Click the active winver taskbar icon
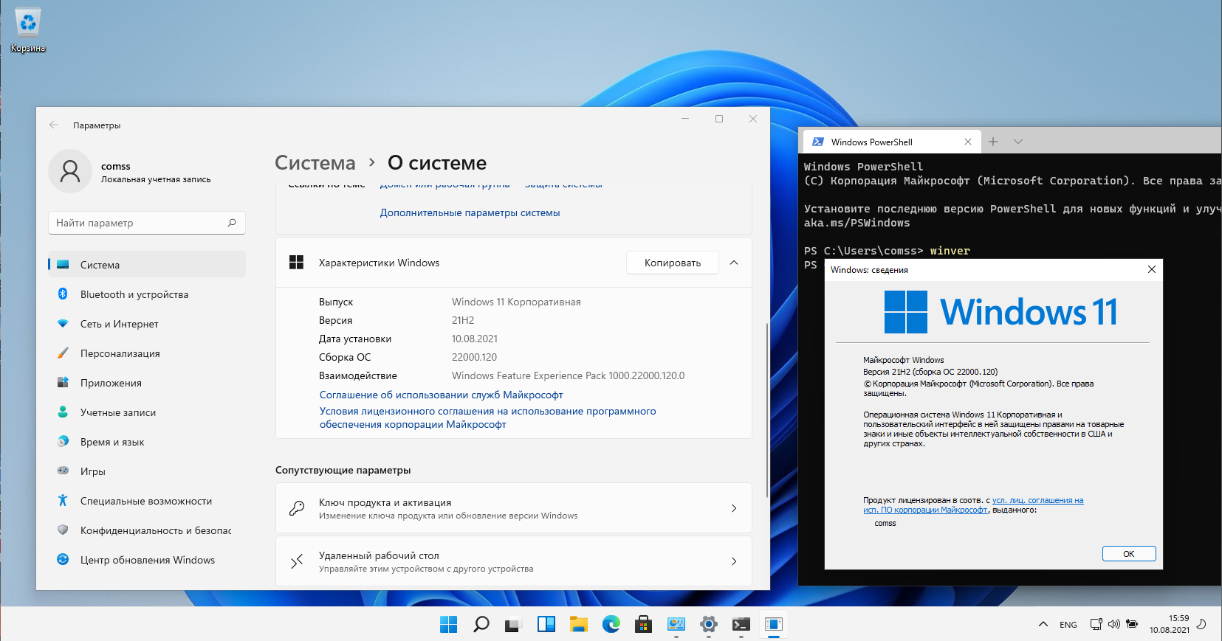This screenshot has height=641, width=1222. pyautogui.click(x=774, y=625)
